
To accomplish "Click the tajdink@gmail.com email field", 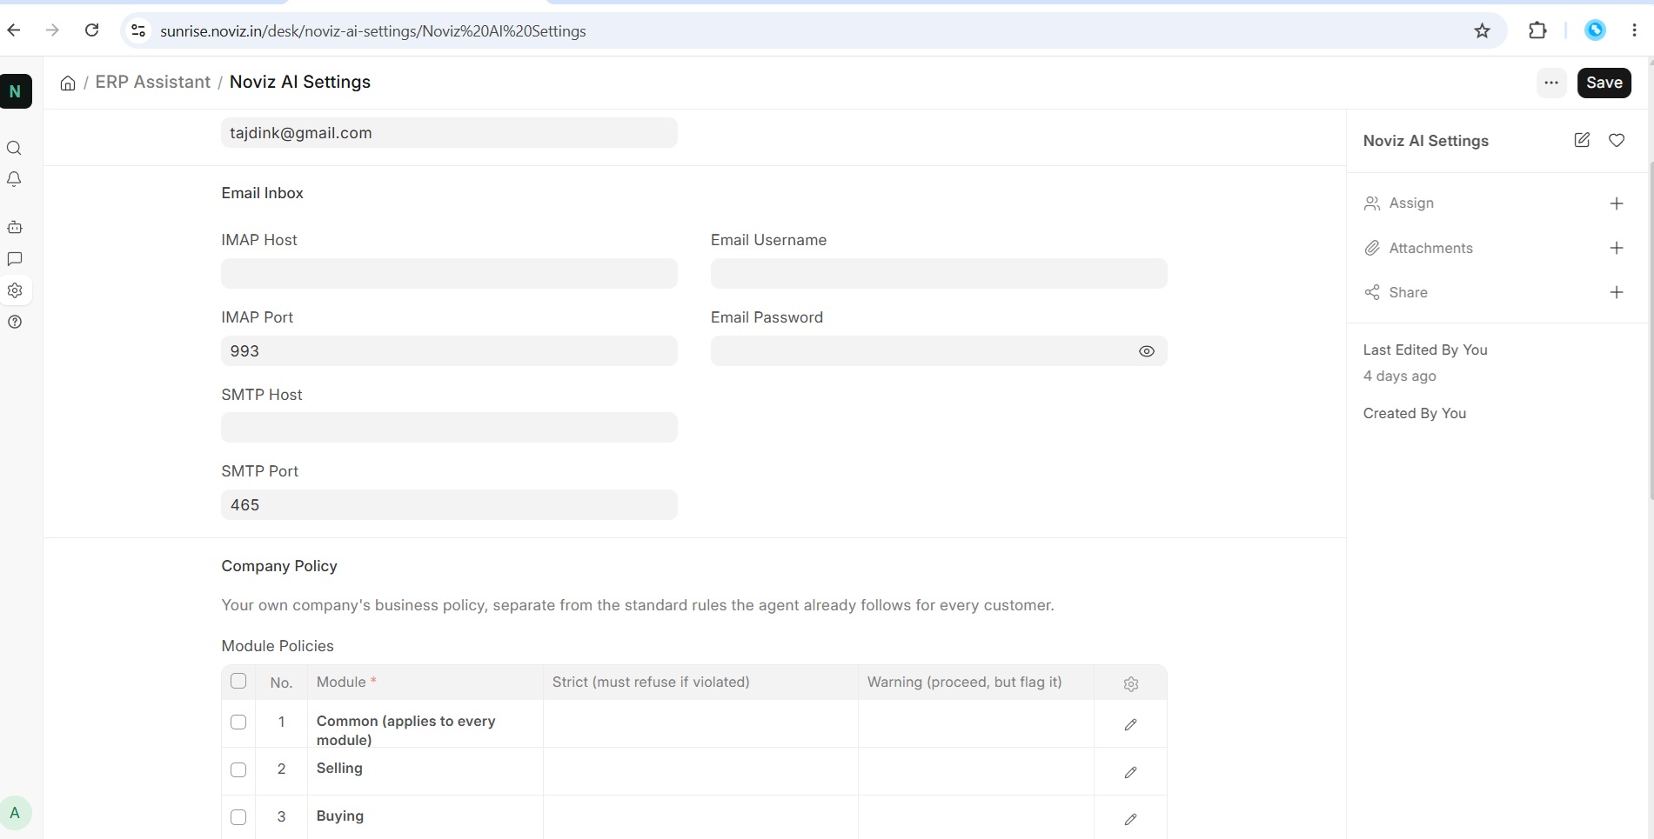I will pos(449,132).
